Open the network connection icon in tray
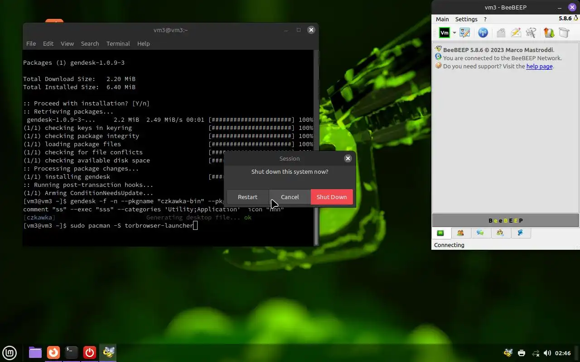 535,353
